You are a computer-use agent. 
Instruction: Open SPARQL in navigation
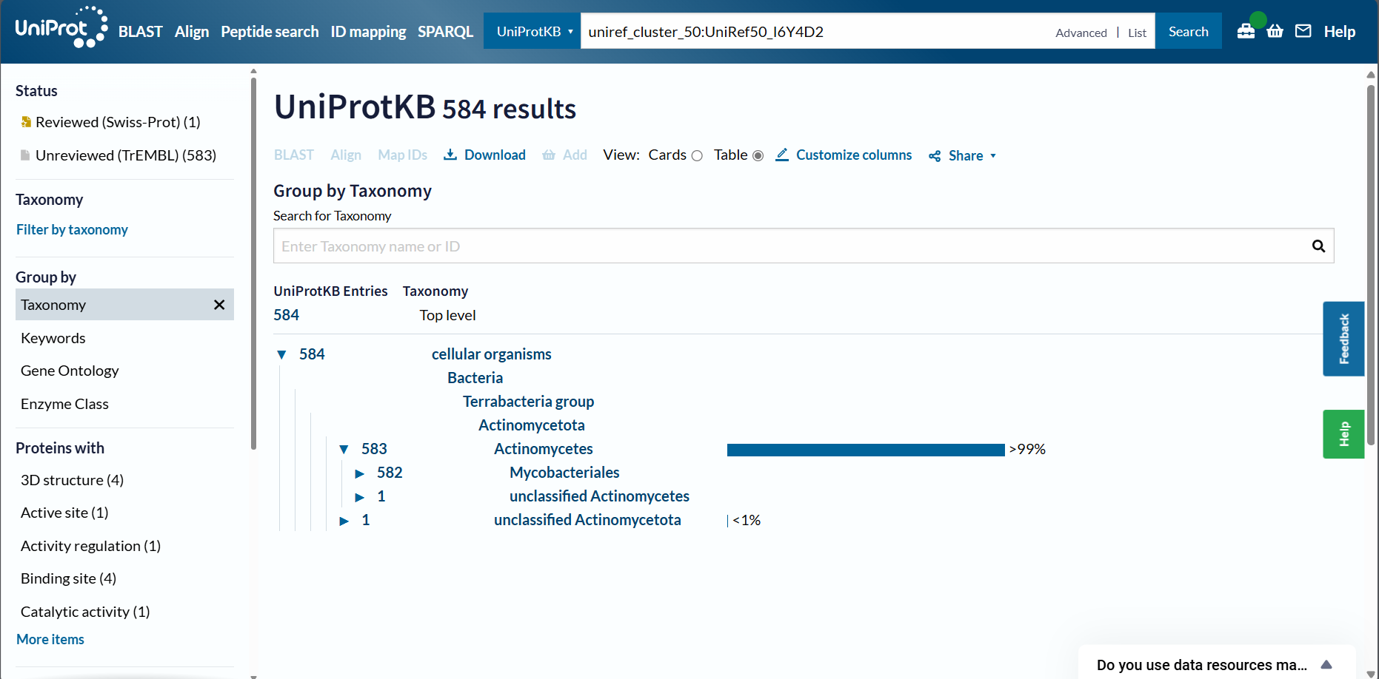(x=445, y=32)
